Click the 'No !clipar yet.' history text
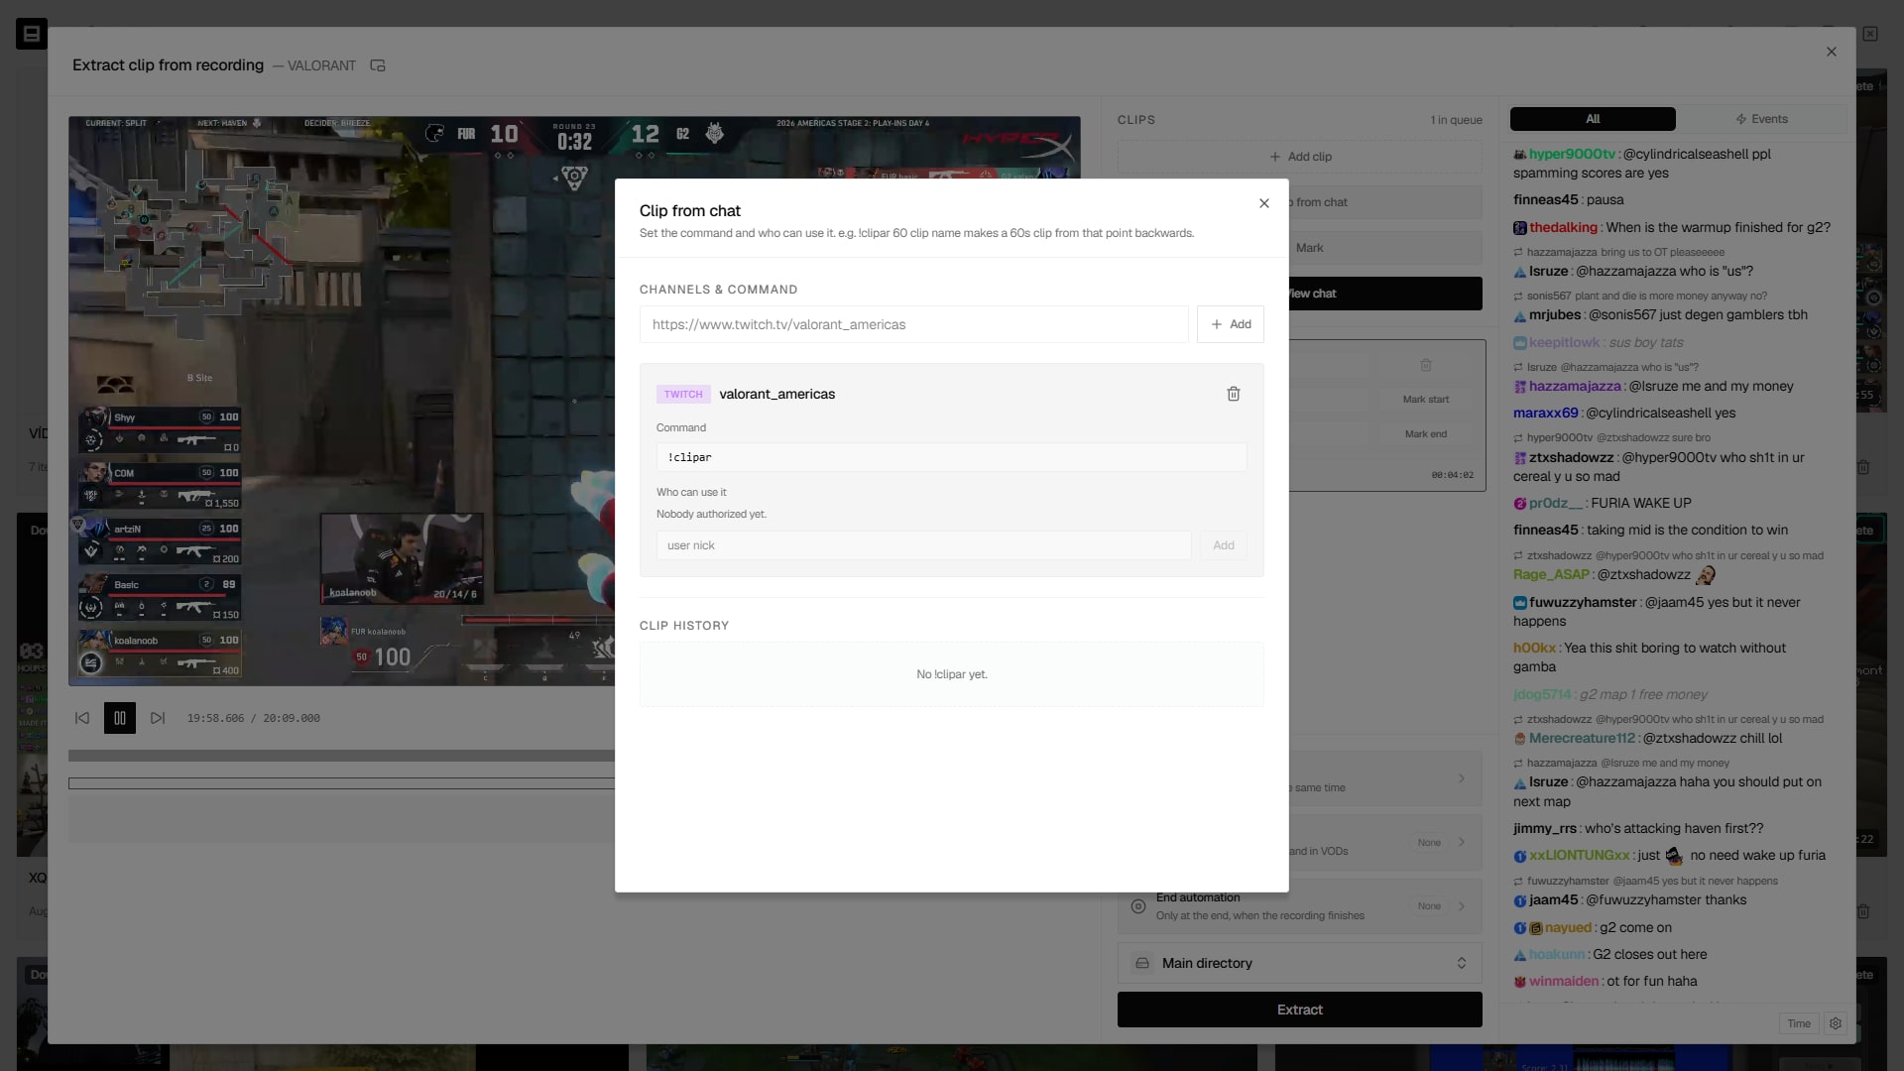1904x1071 pixels. [951, 674]
